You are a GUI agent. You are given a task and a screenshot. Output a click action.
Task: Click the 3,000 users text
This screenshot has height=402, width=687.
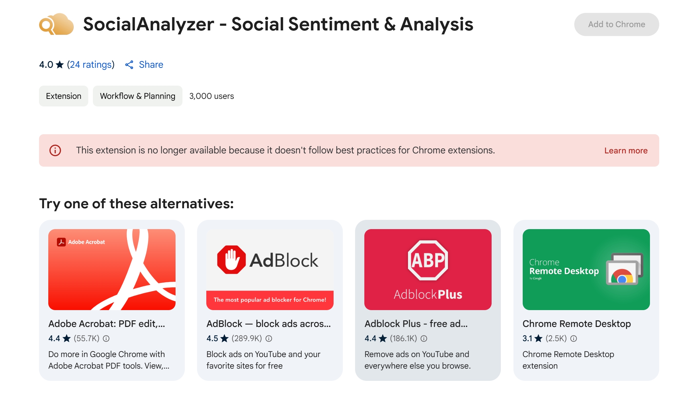tap(211, 96)
